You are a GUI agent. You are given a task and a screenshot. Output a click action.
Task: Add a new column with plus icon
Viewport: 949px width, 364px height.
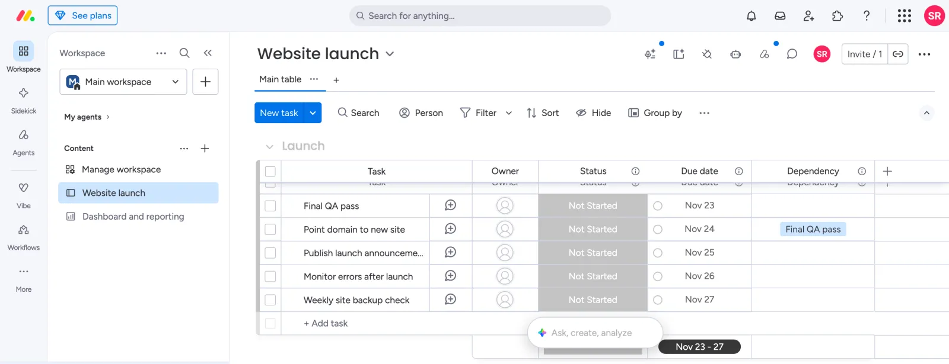click(887, 171)
